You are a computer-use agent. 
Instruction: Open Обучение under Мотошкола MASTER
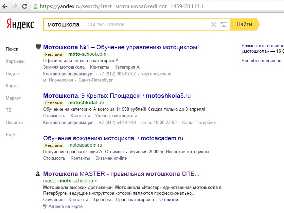click(53, 200)
